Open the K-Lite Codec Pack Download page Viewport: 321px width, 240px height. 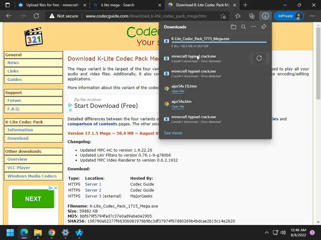(x=33, y=138)
